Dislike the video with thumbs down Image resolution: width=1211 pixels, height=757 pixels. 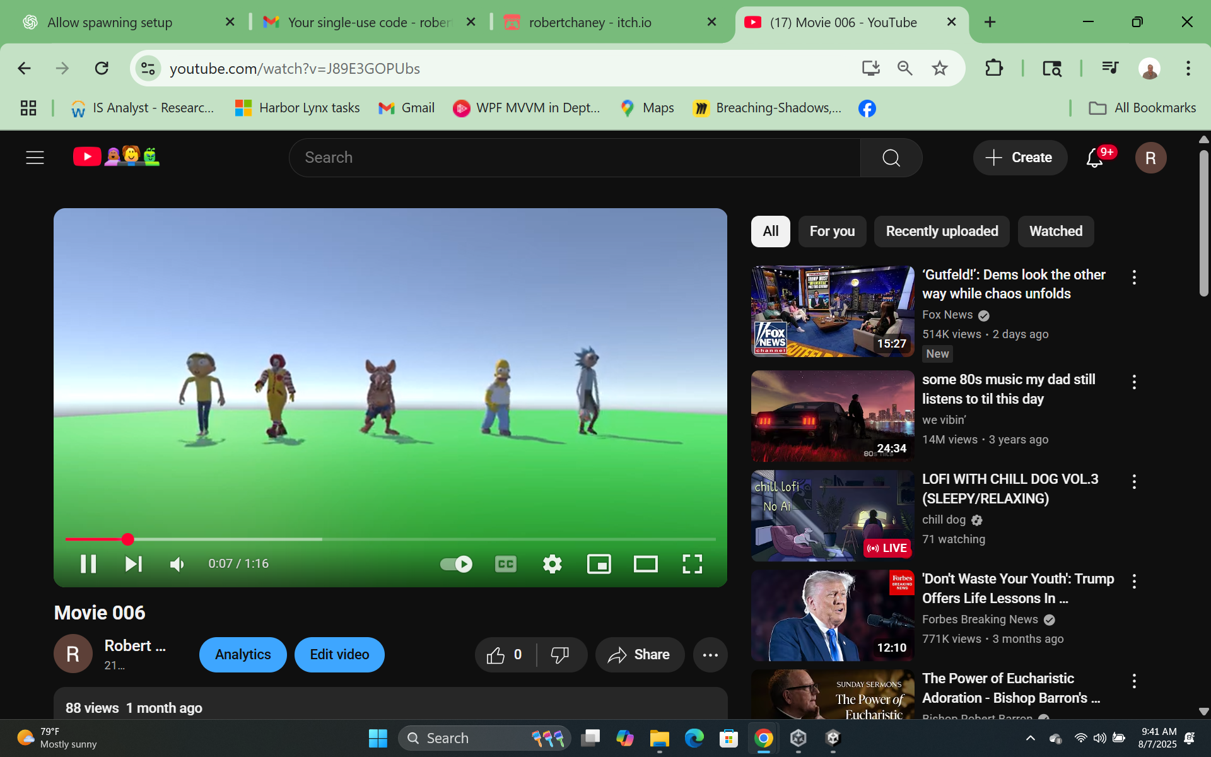point(561,655)
